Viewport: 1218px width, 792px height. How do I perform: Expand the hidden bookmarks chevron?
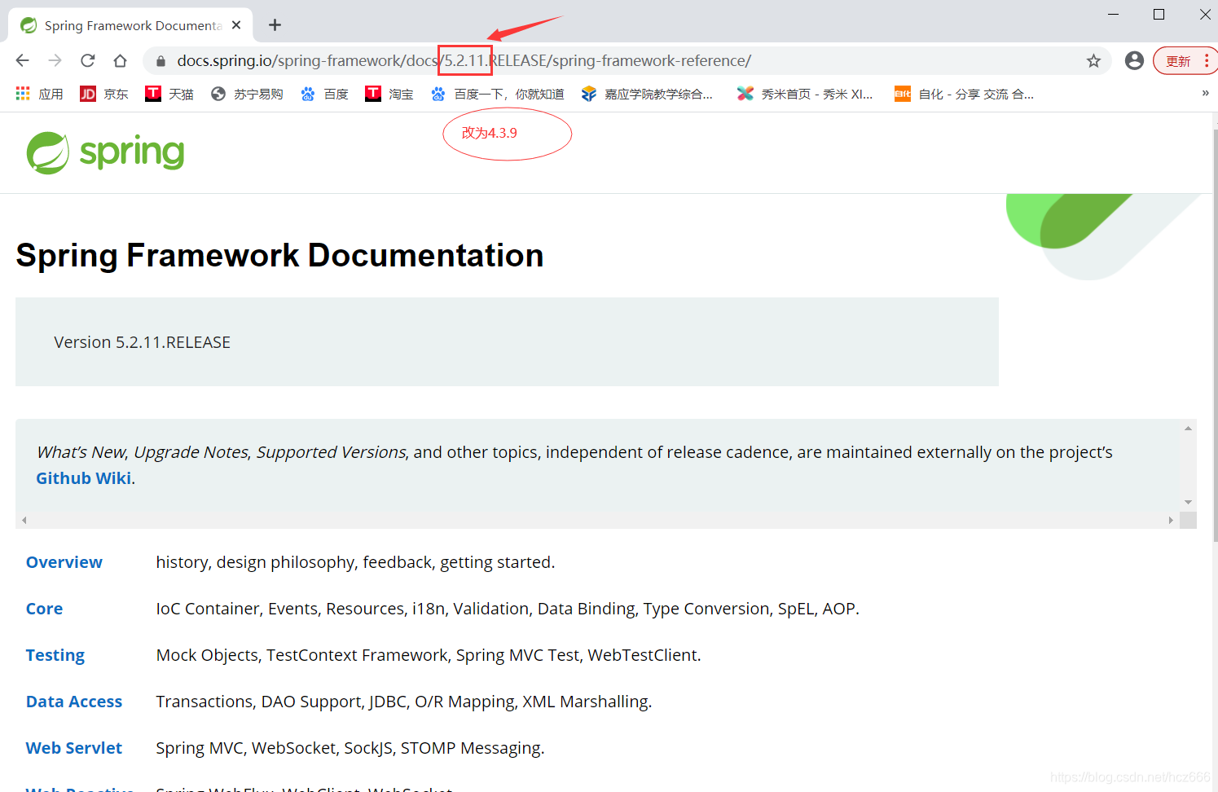tap(1205, 93)
